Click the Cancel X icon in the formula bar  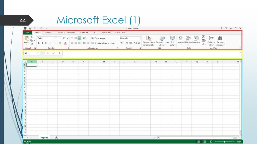(48, 53)
